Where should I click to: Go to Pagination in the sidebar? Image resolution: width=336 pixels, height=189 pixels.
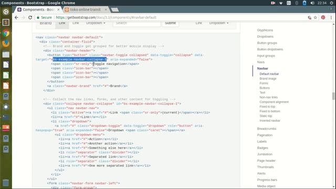pos(265,135)
